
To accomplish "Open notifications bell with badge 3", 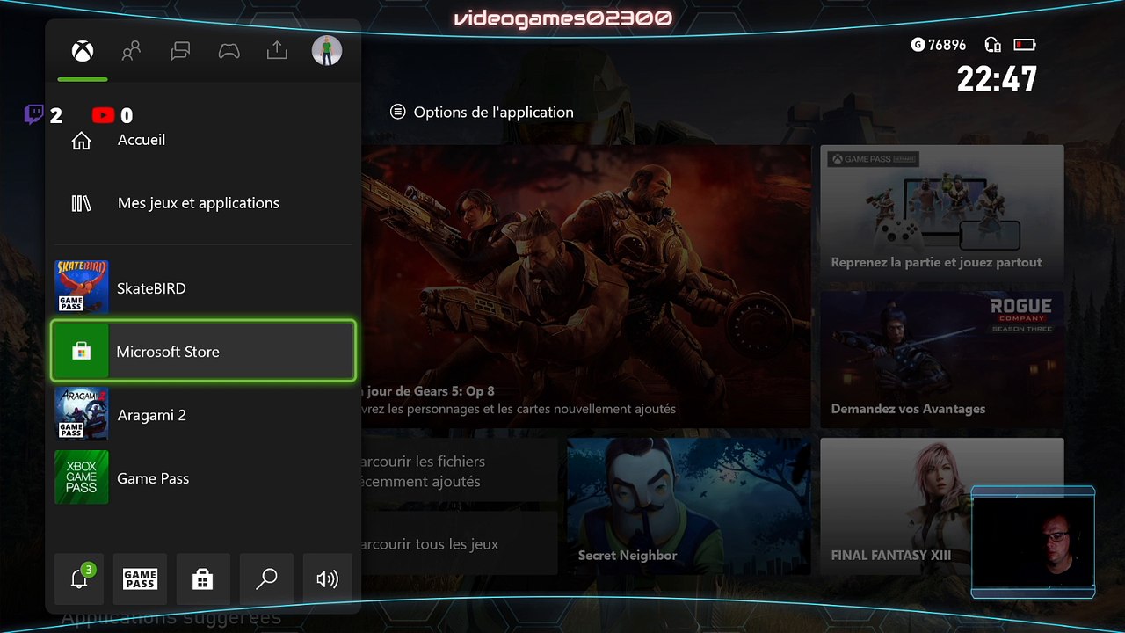I will (79, 578).
